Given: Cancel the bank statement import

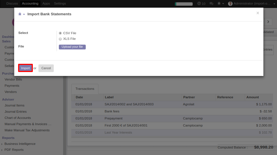Looking at the screenshot, I should coord(46,68).
